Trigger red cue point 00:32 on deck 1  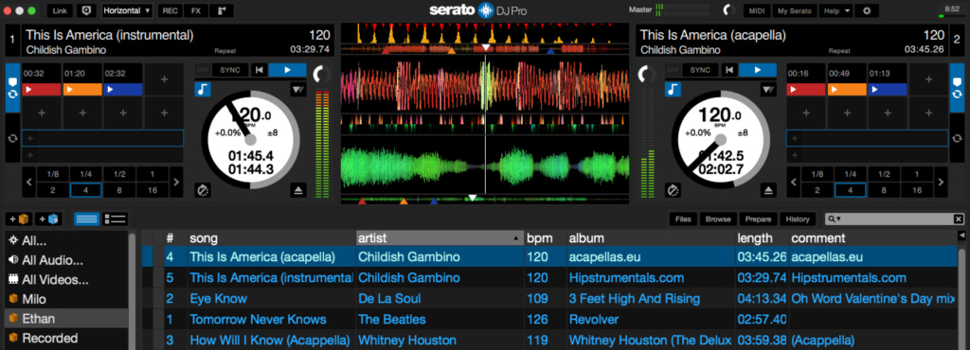click(x=42, y=90)
